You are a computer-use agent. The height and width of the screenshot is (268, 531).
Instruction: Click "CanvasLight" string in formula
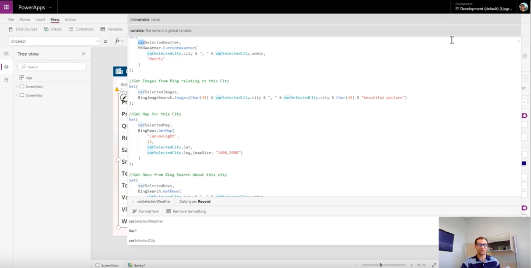point(162,136)
